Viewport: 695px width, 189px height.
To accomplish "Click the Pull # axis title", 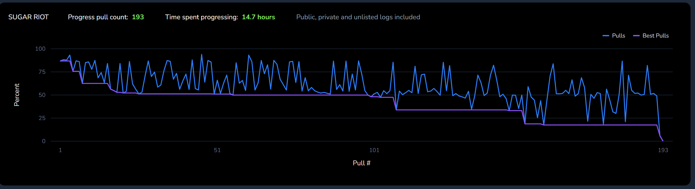I will 362,163.
